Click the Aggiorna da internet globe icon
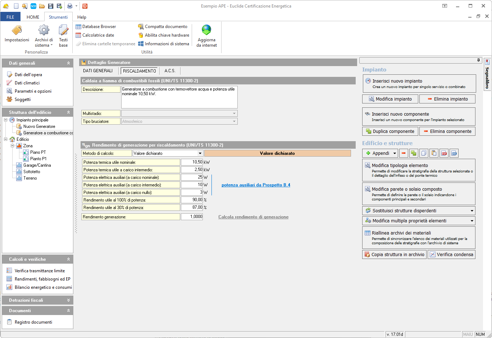This screenshot has width=492, height=338. click(206, 30)
